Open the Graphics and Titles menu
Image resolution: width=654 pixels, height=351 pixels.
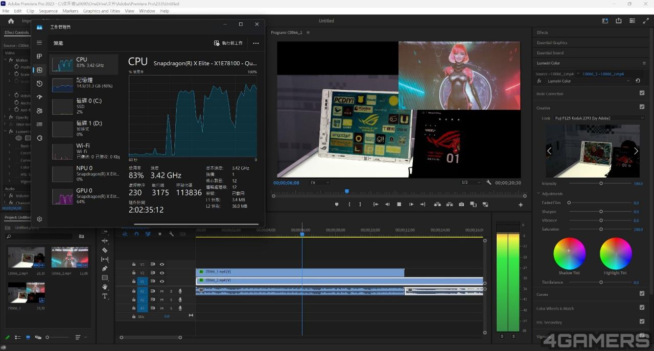[102, 11]
